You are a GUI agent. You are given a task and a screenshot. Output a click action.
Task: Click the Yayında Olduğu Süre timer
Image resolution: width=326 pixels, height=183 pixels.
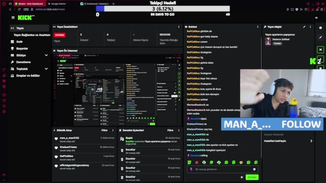coord(169,39)
